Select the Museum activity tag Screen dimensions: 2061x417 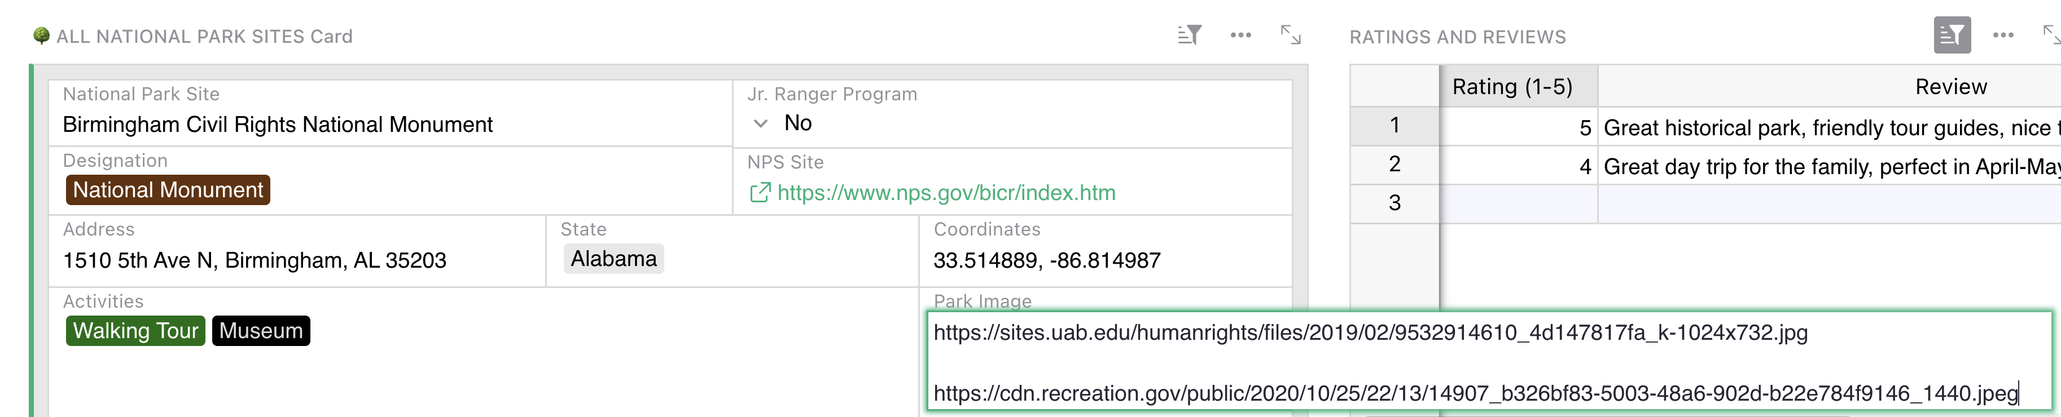pos(261,331)
